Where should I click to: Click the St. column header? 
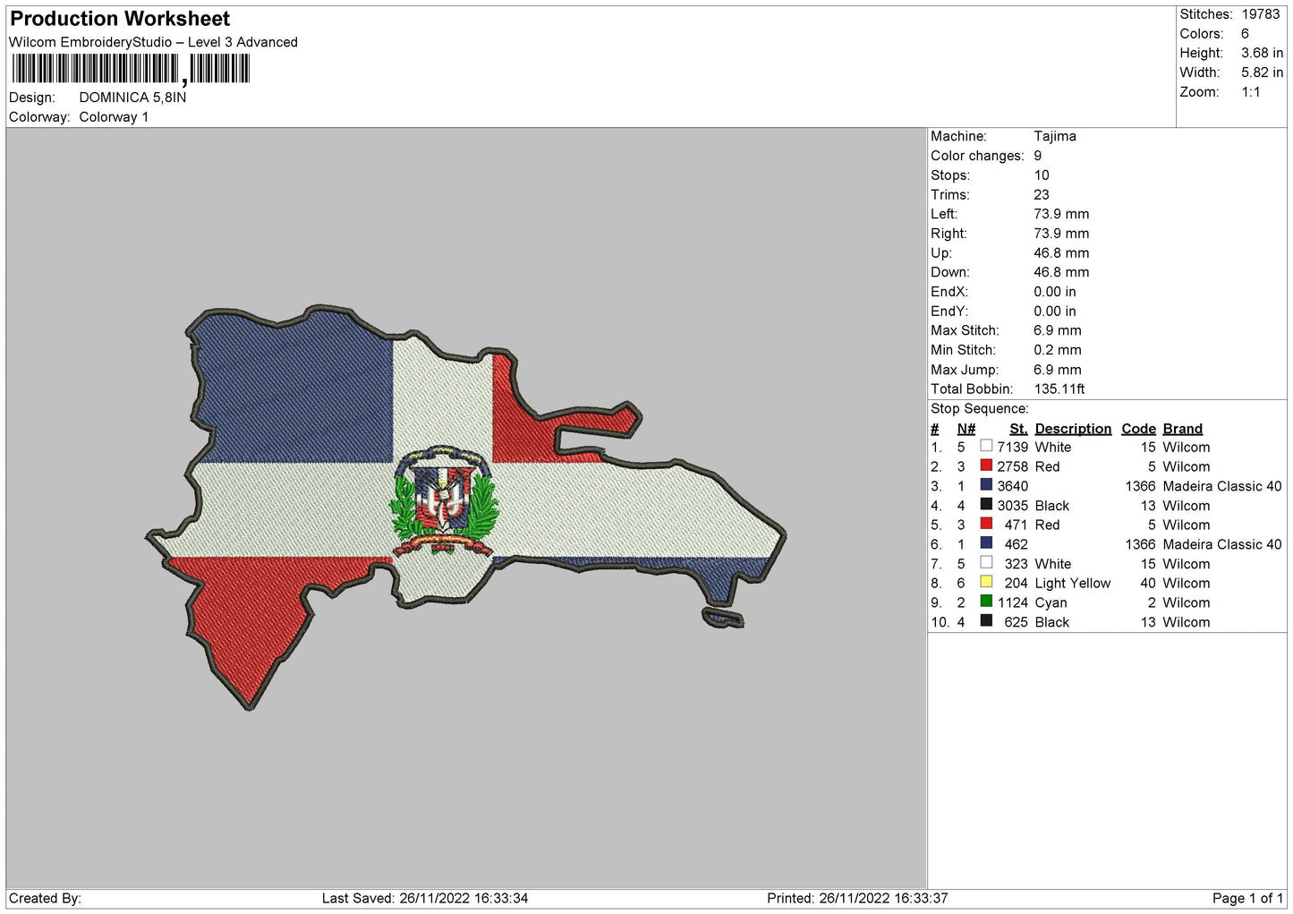pos(1019,429)
